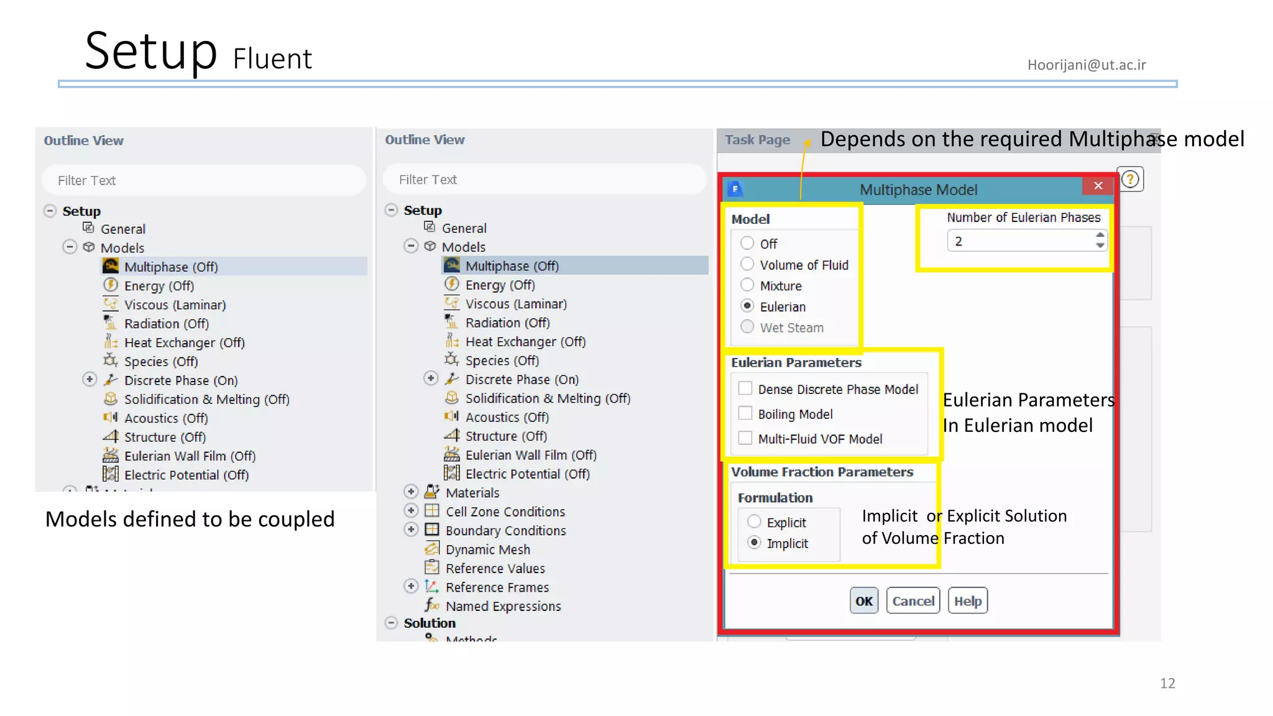Click the Radiation model icon in the middle outline
The width and height of the screenshot is (1273, 716).
(x=452, y=322)
